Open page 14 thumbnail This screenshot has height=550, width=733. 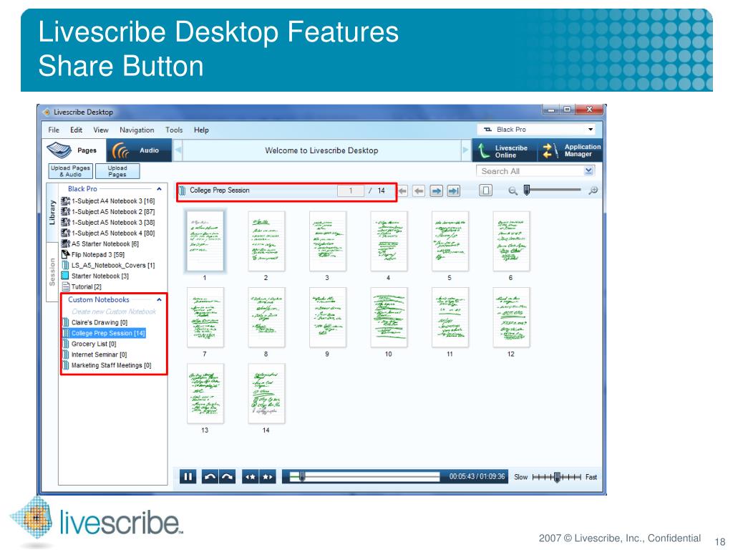(x=266, y=393)
